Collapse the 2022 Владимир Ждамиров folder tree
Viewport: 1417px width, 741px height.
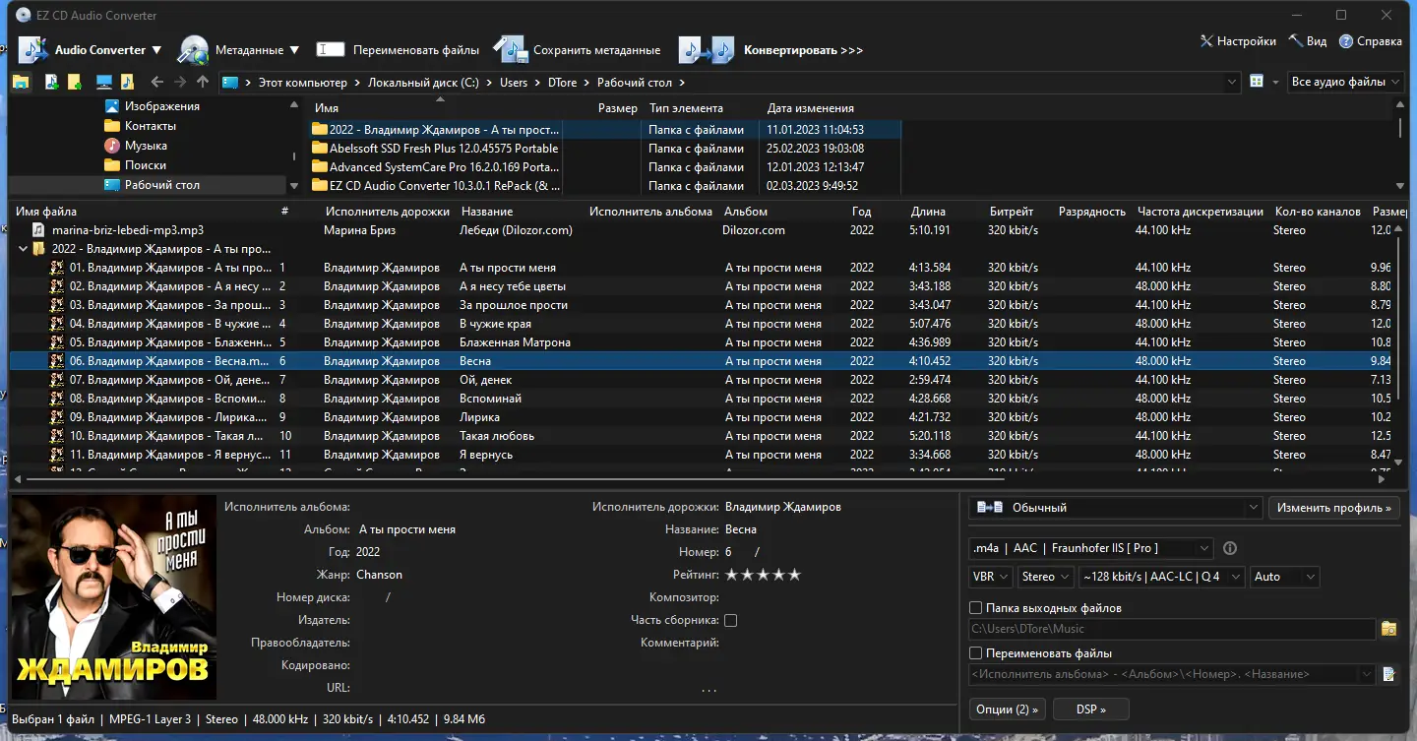(x=24, y=249)
